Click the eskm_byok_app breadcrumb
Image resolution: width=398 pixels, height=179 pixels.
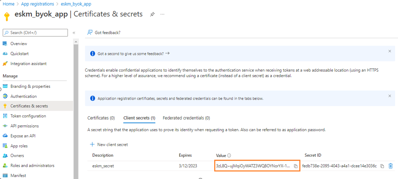pyautogui.click(x=76, y=4)
